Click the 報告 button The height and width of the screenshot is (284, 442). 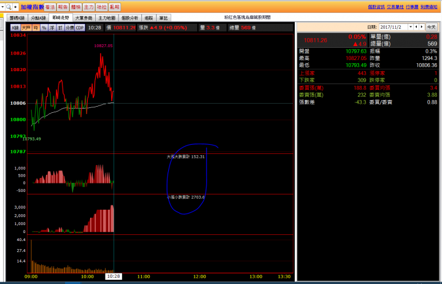[63, 7]
